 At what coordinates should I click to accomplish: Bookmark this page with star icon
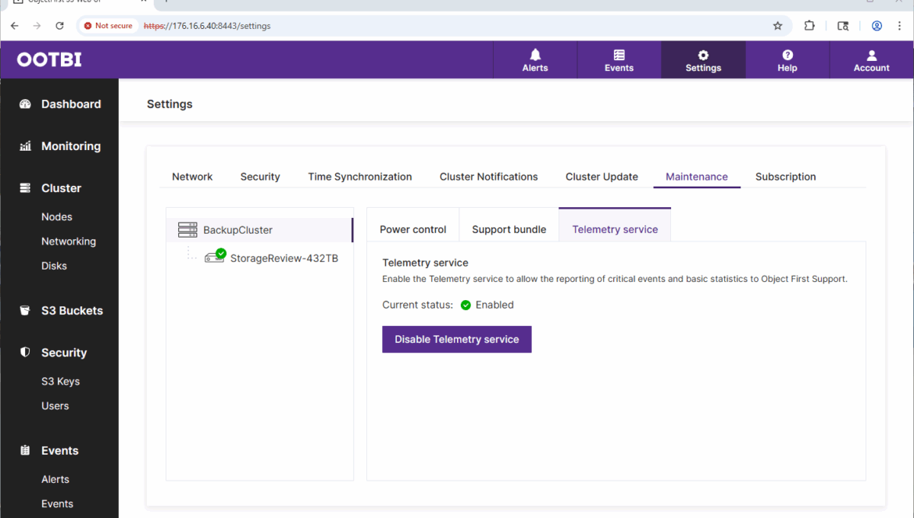click(777, 26)
